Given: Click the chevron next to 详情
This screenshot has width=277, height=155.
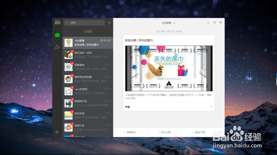Looking at the screenshot, I should (x=211, y=107).
